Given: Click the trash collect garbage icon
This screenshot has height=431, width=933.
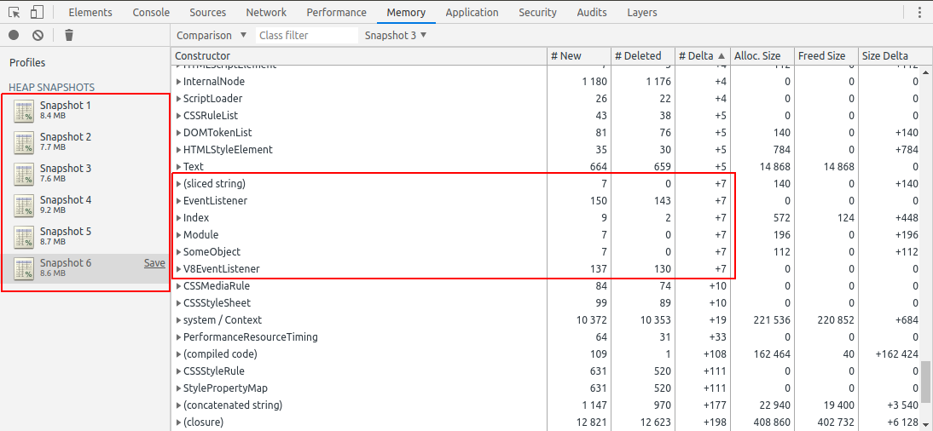Looking at the screenshot, I should (x=69, y=35).
